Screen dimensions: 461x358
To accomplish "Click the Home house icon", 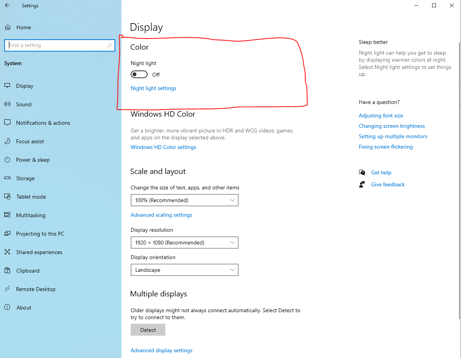I will [x=8, y=27].
